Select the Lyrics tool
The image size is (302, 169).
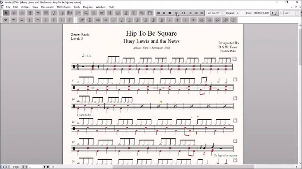click(126, 13)
